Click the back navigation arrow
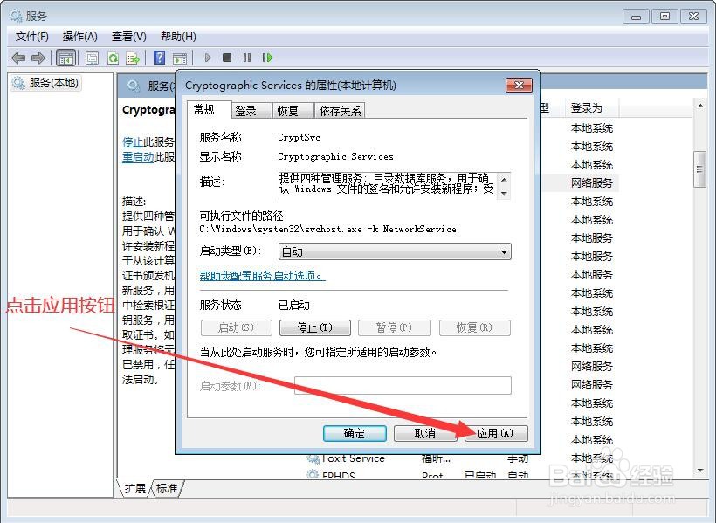This screenshot has height=523, width=716. tap(17, 58)
